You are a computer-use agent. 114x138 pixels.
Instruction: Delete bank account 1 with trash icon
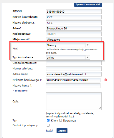[105, 80]
